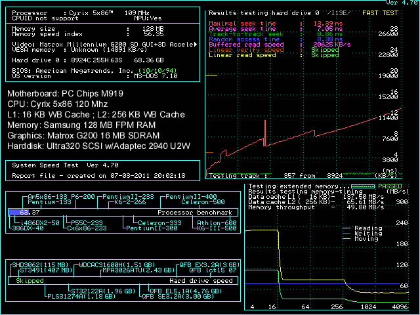The height and width of the screenshot is (315, 420).
Task: Click the ST32122A(1.96 GB) drive reference
Action: (104, 291)
